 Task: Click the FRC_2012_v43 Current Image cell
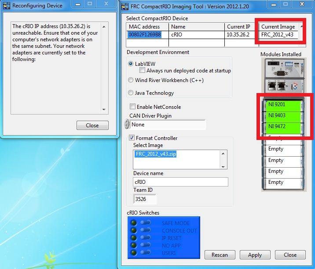278,35
